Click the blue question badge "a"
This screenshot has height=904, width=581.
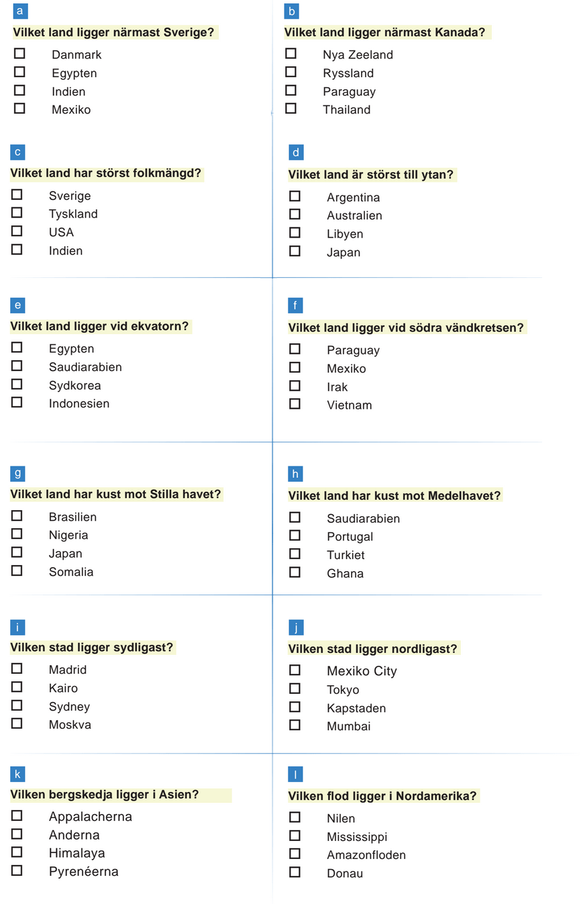tap(21, 11)
